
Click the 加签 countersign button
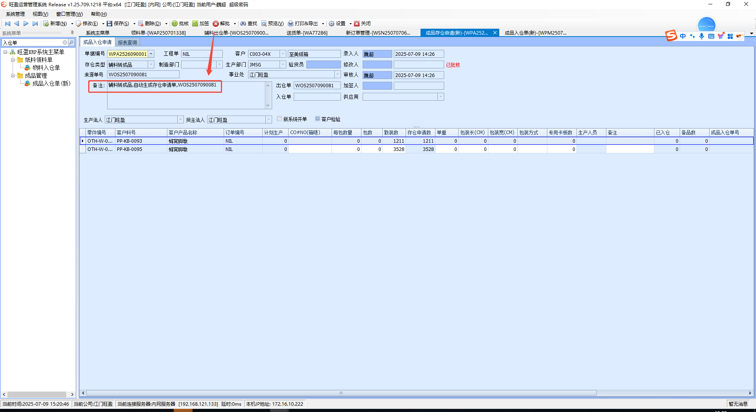(x=201, y=24)
